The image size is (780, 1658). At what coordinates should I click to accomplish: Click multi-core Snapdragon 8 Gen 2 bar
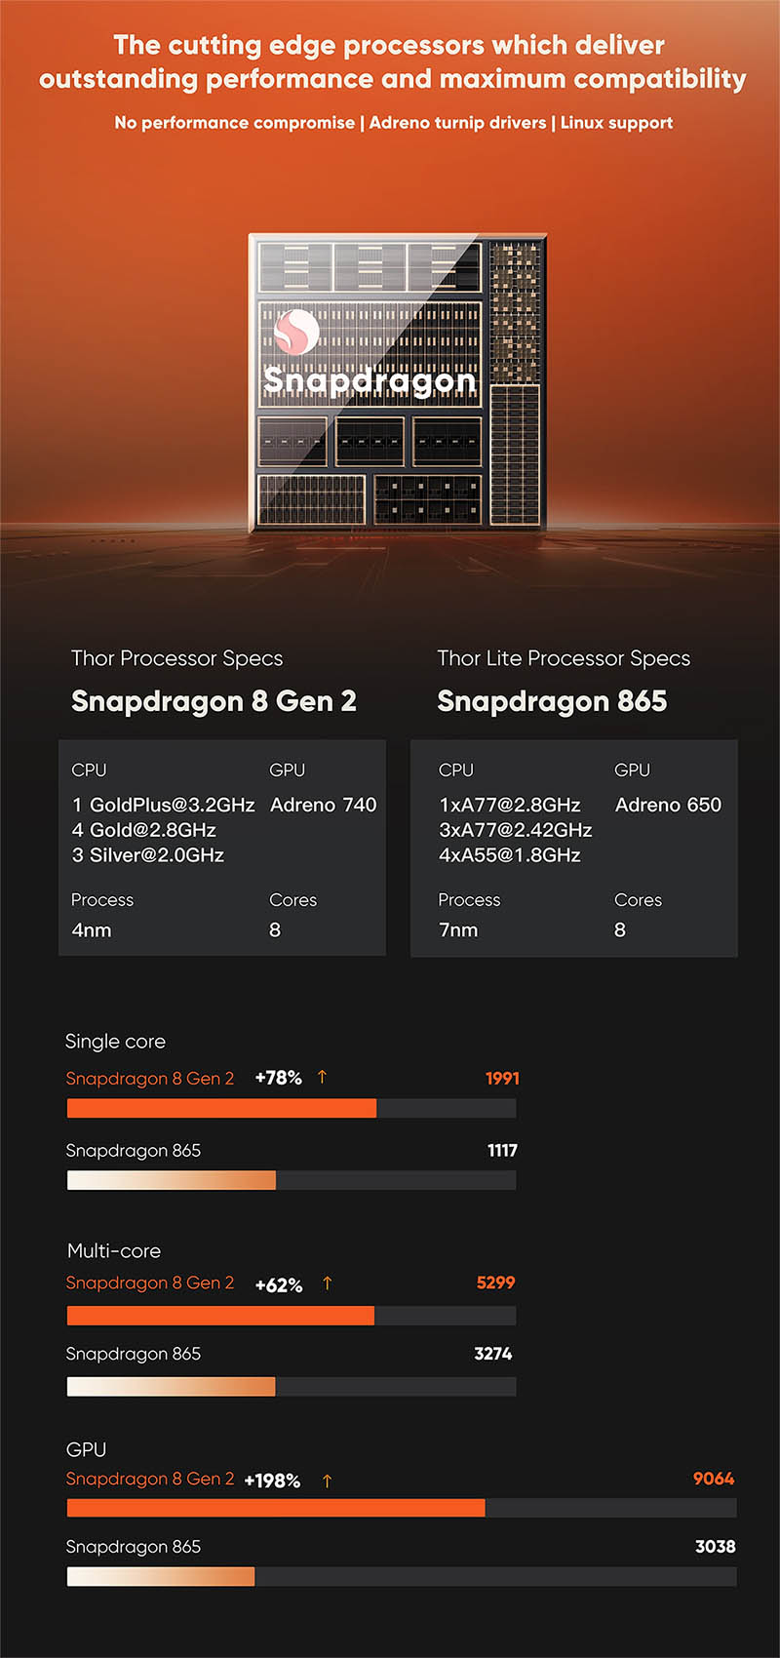pos(292,1316)
